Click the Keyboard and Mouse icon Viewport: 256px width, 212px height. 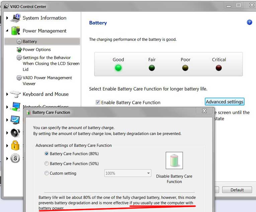15,94
